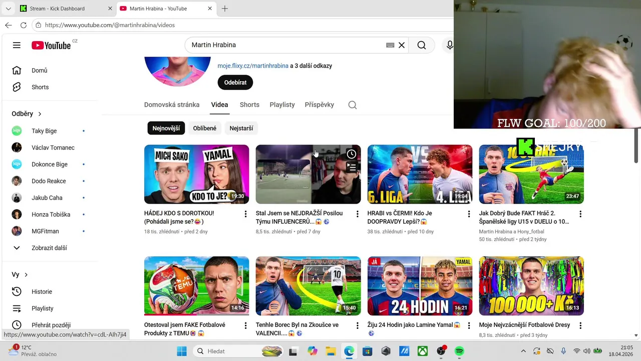Screen dimensions: 641x361
Task: Open options for HRABI vs ČERMI video
Action: point(469,214)
